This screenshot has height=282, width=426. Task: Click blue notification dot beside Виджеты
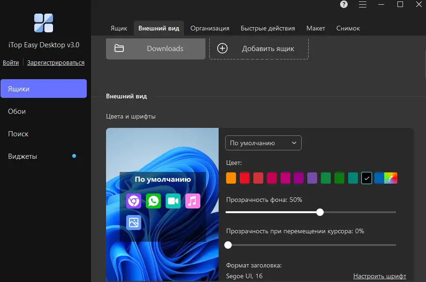74,156
